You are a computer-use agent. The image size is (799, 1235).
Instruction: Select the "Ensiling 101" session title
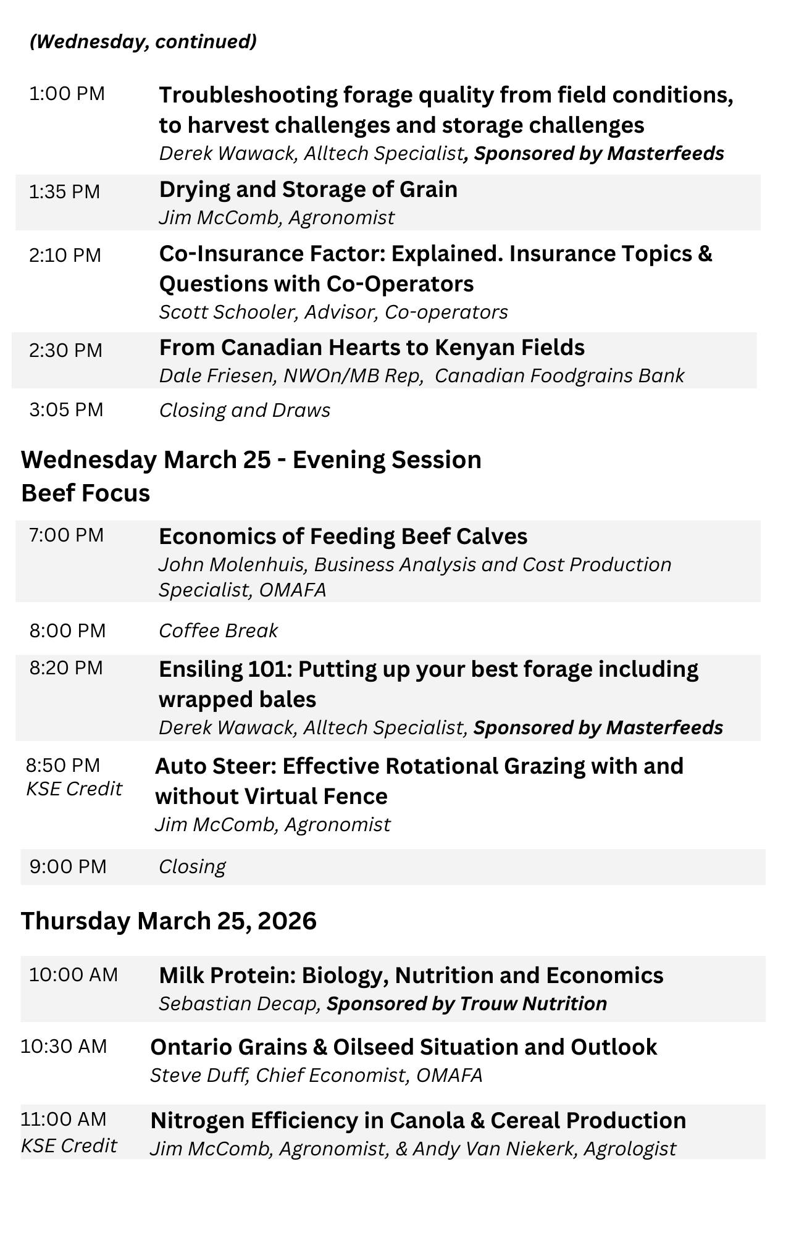point(428,684)
